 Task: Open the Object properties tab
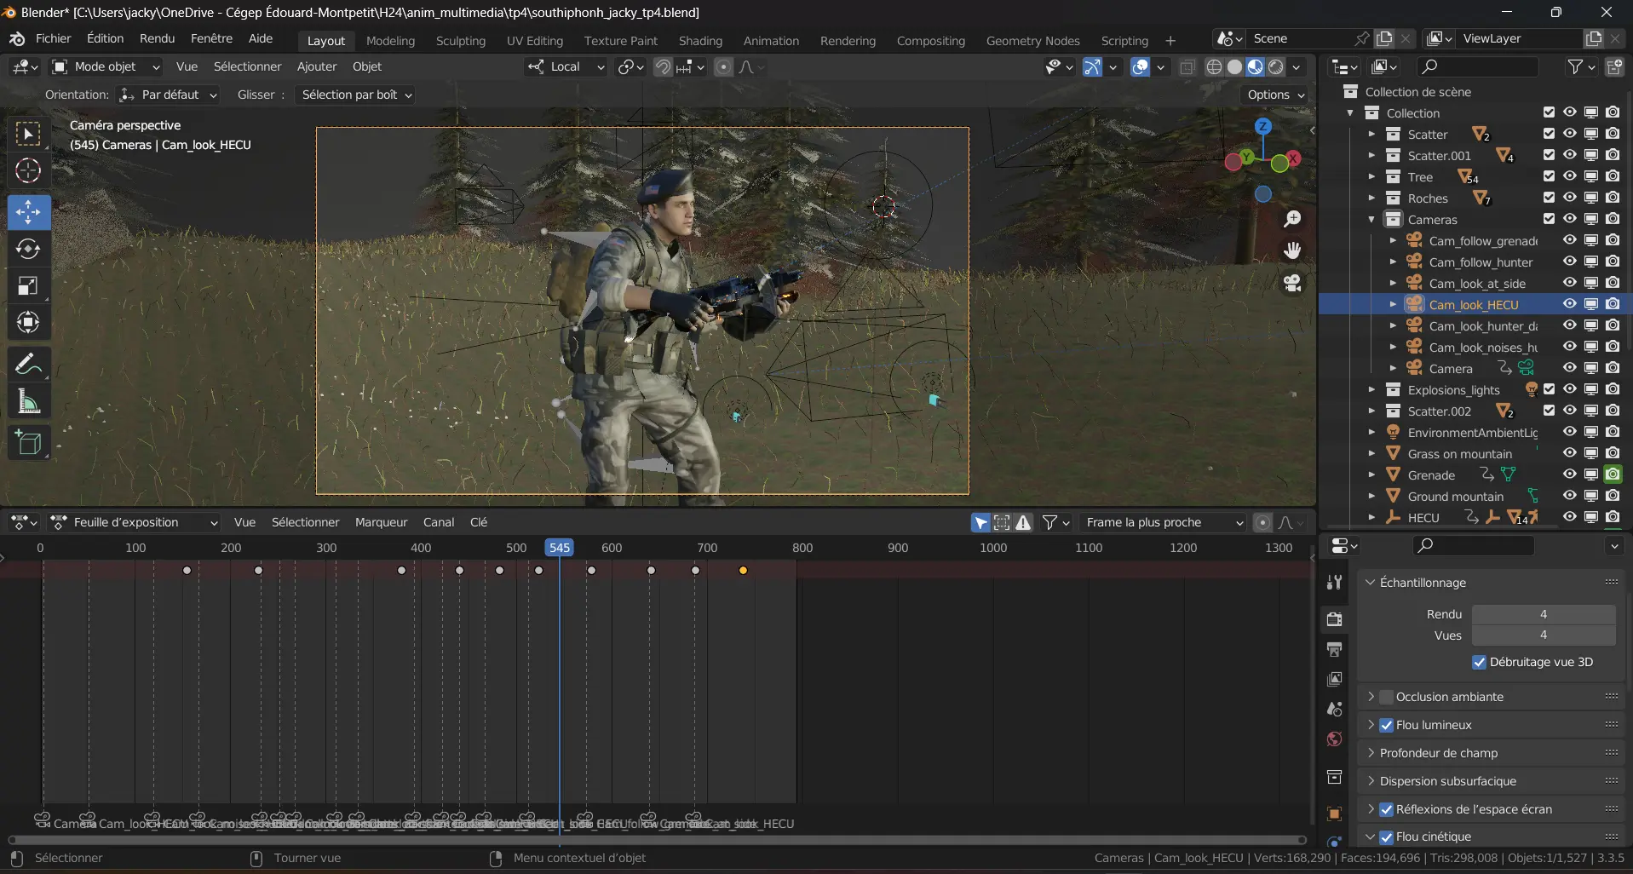pyautogui.click(x=1334, y=814)
